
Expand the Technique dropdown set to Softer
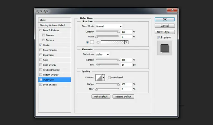point(103,54)
